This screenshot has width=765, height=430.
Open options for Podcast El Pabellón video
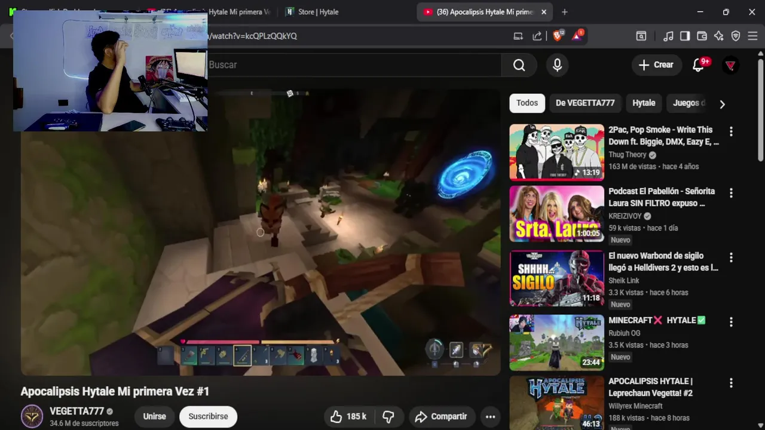730,193
